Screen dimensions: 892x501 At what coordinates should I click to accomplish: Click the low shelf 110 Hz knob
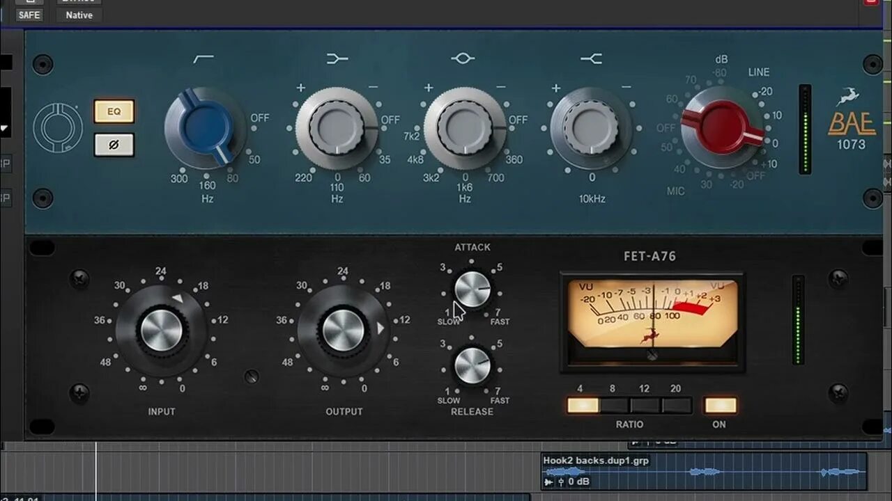(x=337, y=128)
